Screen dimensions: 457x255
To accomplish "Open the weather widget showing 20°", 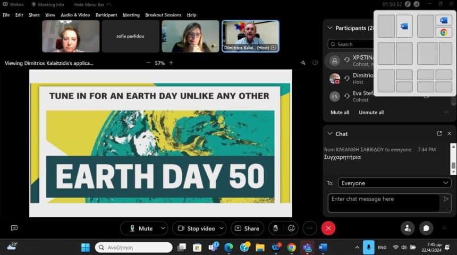I will point(12,247).
